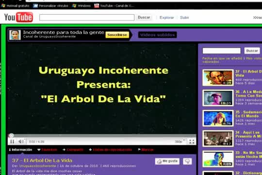Click the Me gusta thumbs-up button
Viewport: 262px width, 175px height.
pyautogui.click(x=167, y=161)
